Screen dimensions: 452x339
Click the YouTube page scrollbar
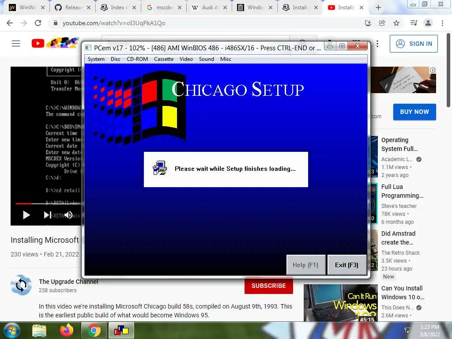[448, 70]
